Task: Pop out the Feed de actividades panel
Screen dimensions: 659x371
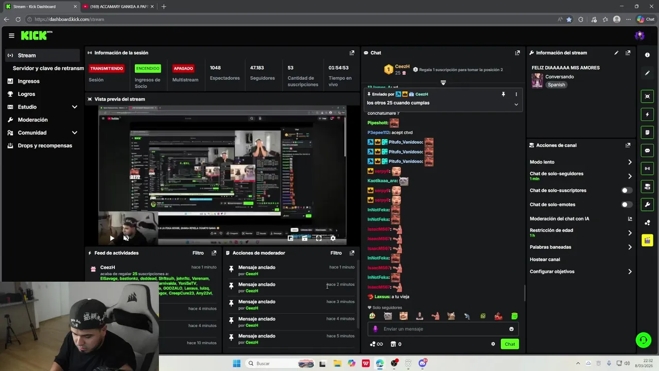Action: (214, 253)
